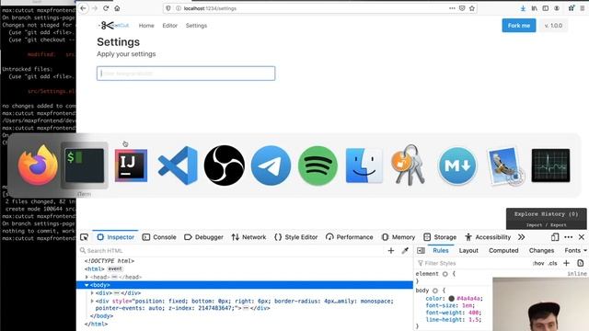Switch to the MacDown markdown app icon
The height and width of the screenshot is (331, 589).
(457, 165)
